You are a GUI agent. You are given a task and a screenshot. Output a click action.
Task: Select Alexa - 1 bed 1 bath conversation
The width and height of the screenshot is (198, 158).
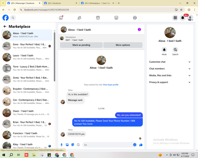click(x=27, y=35)
